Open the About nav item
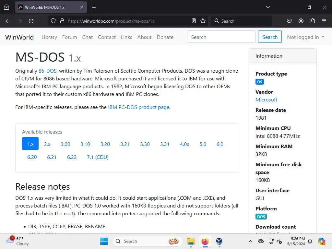 coord(144,37)
